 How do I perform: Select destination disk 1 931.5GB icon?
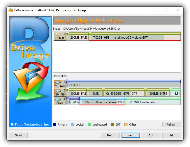[x=60, y=84]
